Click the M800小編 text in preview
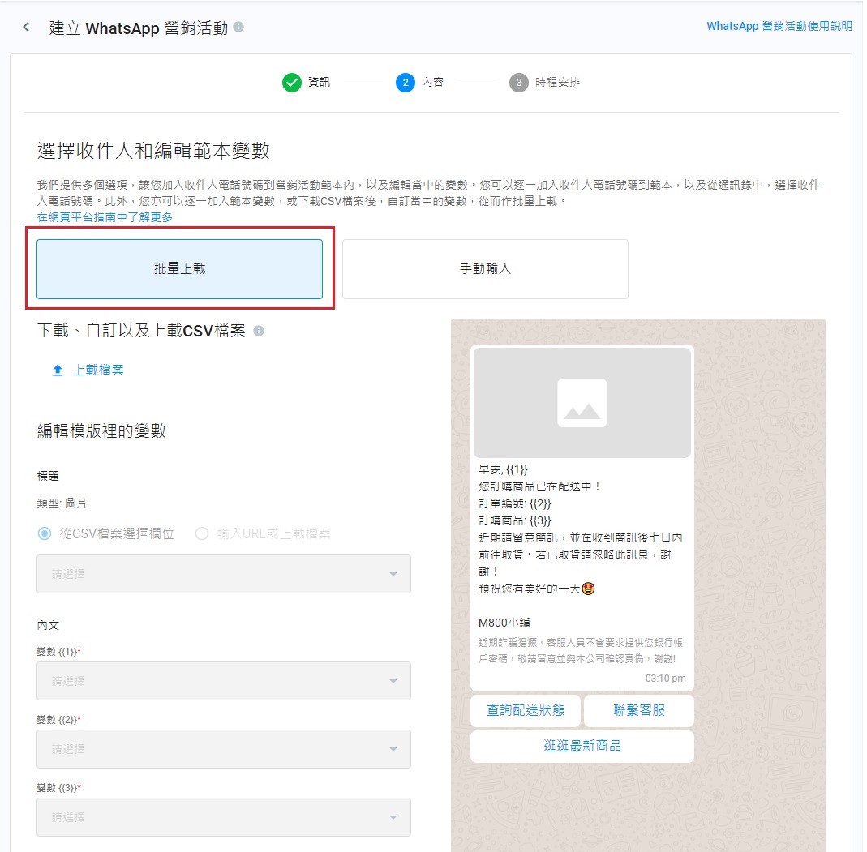 (x=504, y=623)
